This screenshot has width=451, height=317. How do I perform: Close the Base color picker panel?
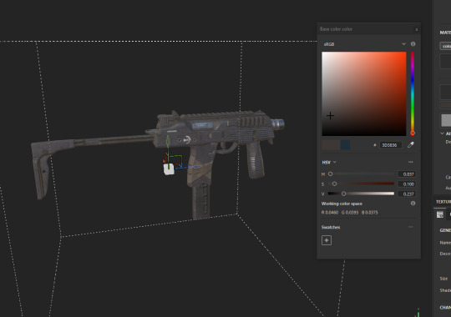(x=417, y=29)
